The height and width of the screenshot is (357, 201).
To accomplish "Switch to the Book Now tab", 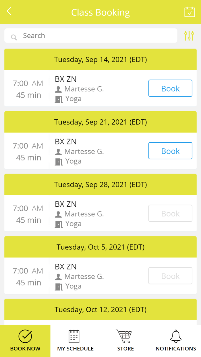I will coord(25,341).
